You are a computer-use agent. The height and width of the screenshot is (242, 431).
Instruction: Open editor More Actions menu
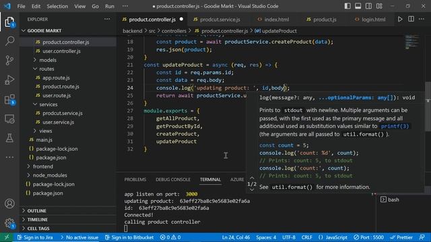point(422,19)
